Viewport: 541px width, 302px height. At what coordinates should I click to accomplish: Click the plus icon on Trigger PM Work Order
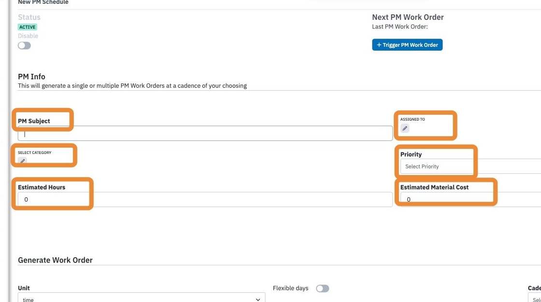pos(379,45)
